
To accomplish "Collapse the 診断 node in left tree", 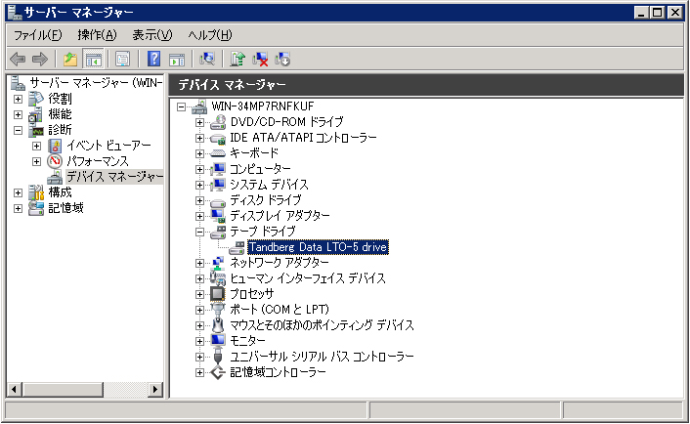I will [18, 130].
